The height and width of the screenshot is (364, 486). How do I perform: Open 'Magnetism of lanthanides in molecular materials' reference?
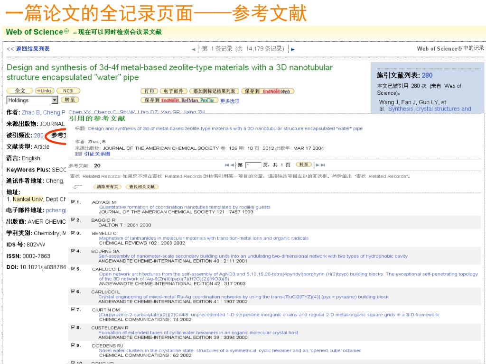(x=204, y=238)
